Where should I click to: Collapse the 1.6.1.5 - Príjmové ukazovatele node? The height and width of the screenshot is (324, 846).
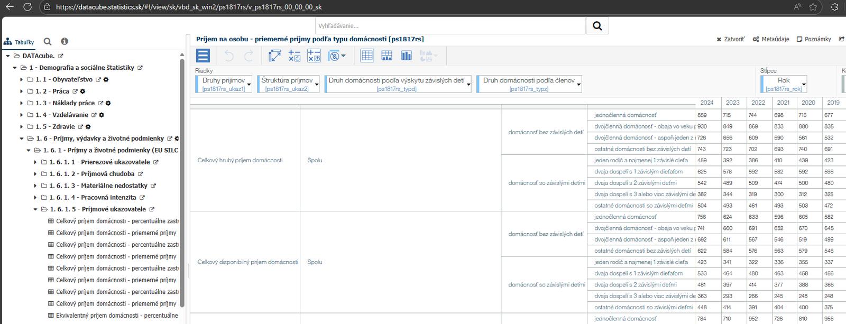coord(36,209)
